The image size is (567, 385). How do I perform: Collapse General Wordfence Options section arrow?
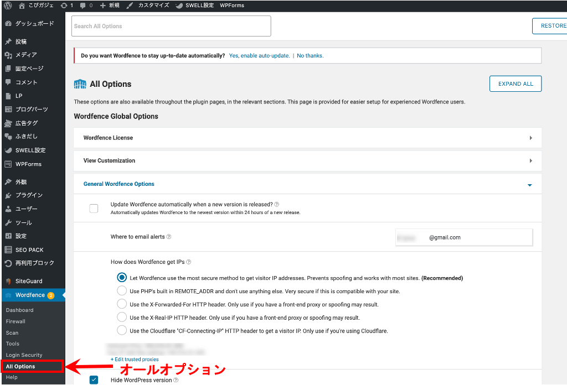[530, 185]
